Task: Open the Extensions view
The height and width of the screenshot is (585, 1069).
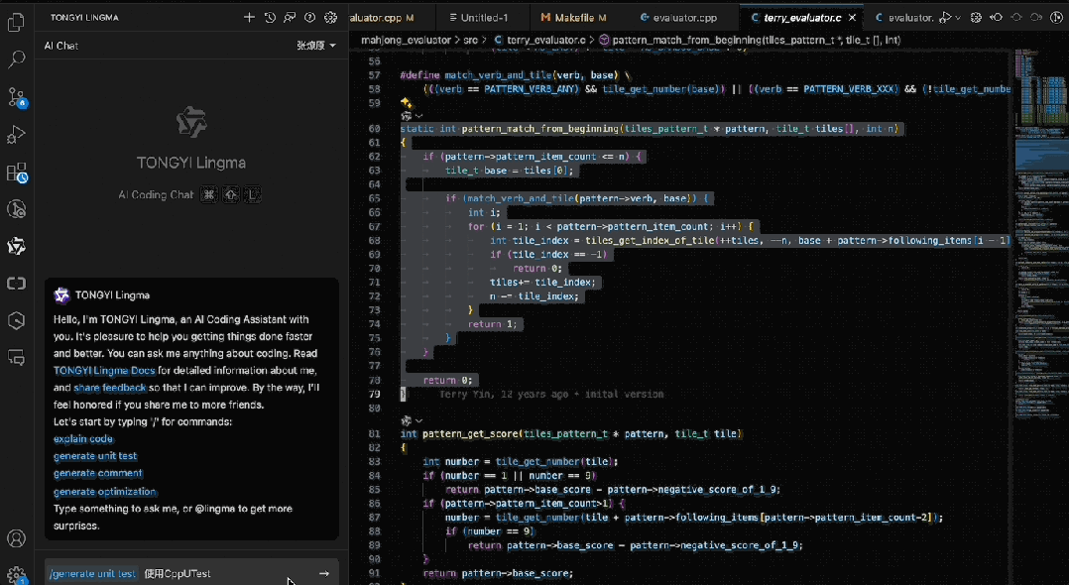Action: tap(16, 172)
